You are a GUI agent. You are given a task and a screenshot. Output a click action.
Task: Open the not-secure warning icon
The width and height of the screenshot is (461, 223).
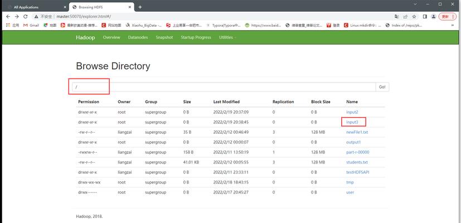point(36,17)
